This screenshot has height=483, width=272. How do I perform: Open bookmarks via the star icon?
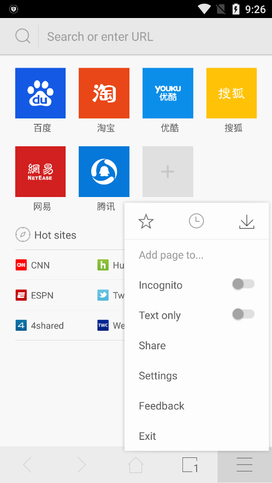click(146, 222)
